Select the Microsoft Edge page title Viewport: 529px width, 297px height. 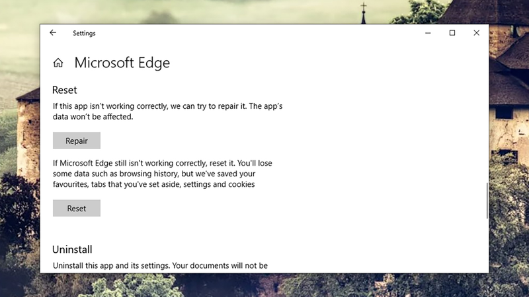(x=122, y=63)
